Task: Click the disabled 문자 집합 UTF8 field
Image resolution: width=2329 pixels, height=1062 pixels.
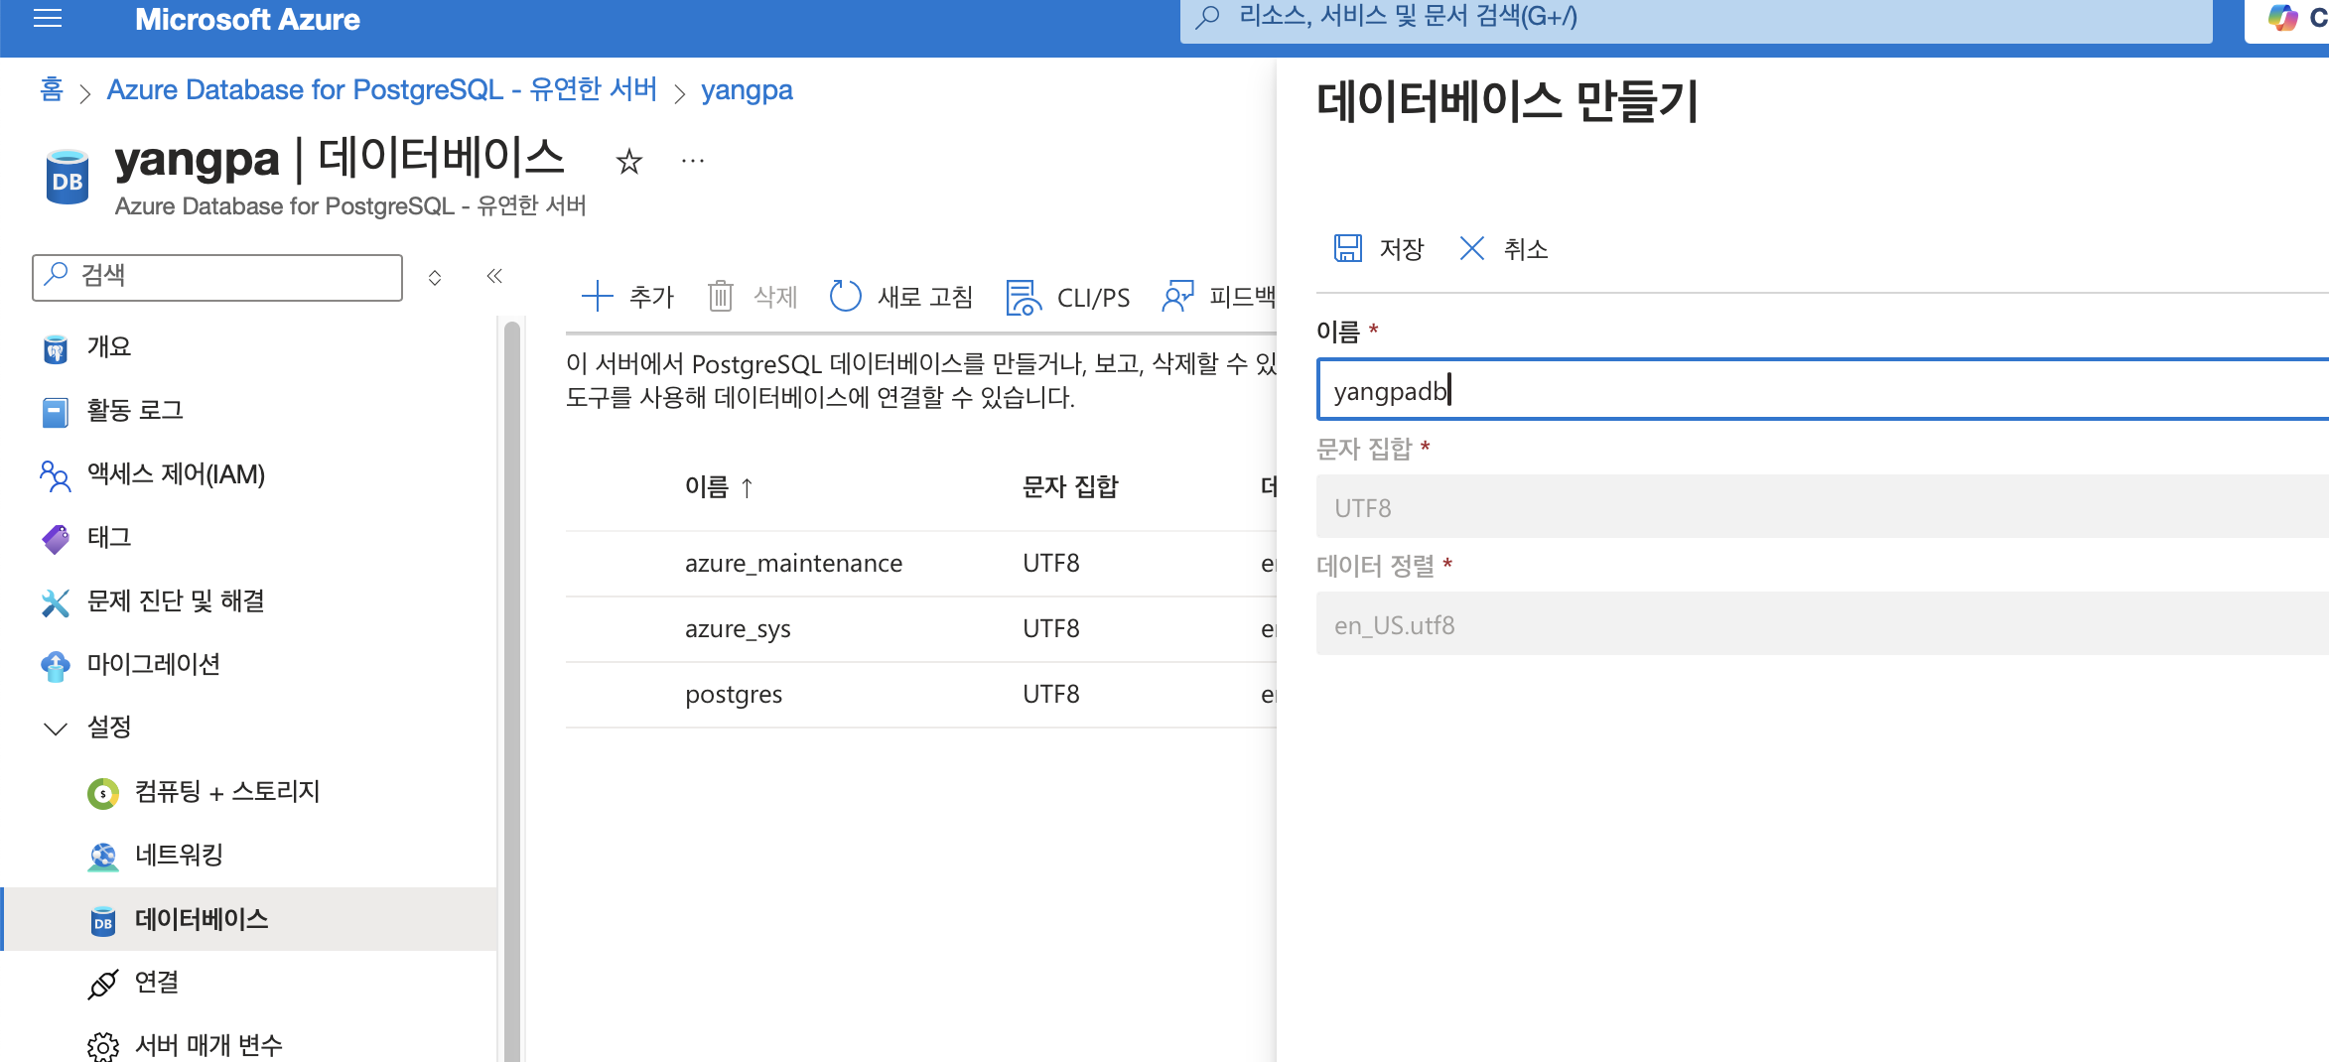Action: click(1823, 507)
